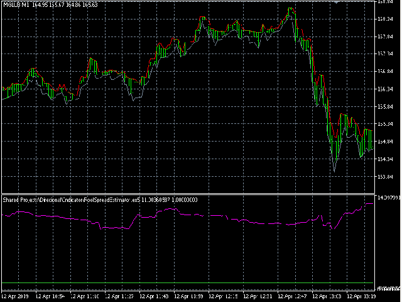The image size is (402, 302).
Task: Click the 153.84 price axis label
Action: pyautogui.click(x=385, y=177)
